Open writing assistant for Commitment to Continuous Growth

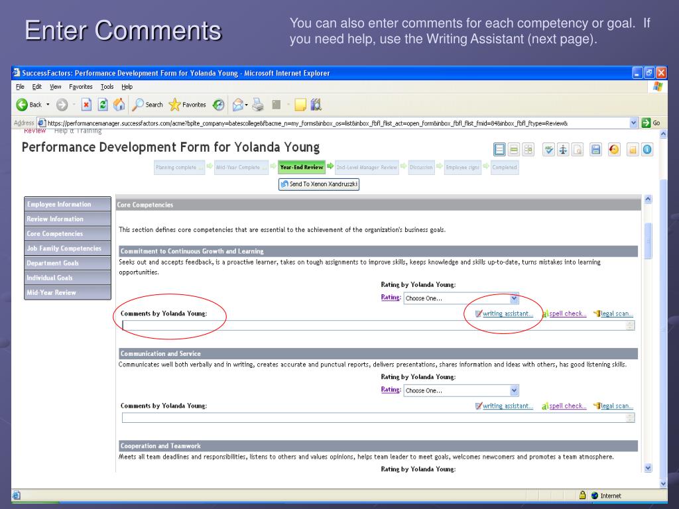507,313
